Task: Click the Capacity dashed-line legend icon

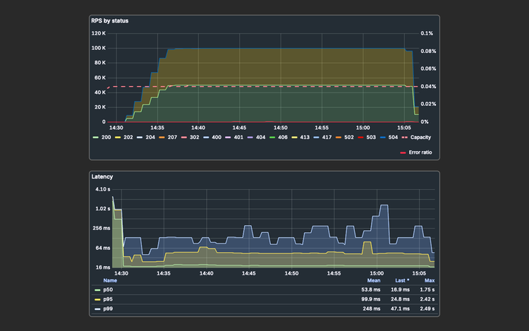Action: pyautogui.click(x=405, y=137)
